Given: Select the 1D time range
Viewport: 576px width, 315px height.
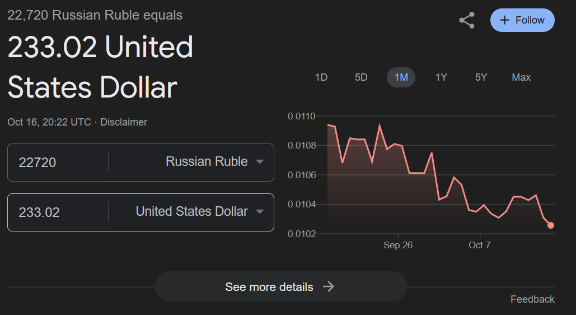Looking at the screenshot, I should coord(321,77).
